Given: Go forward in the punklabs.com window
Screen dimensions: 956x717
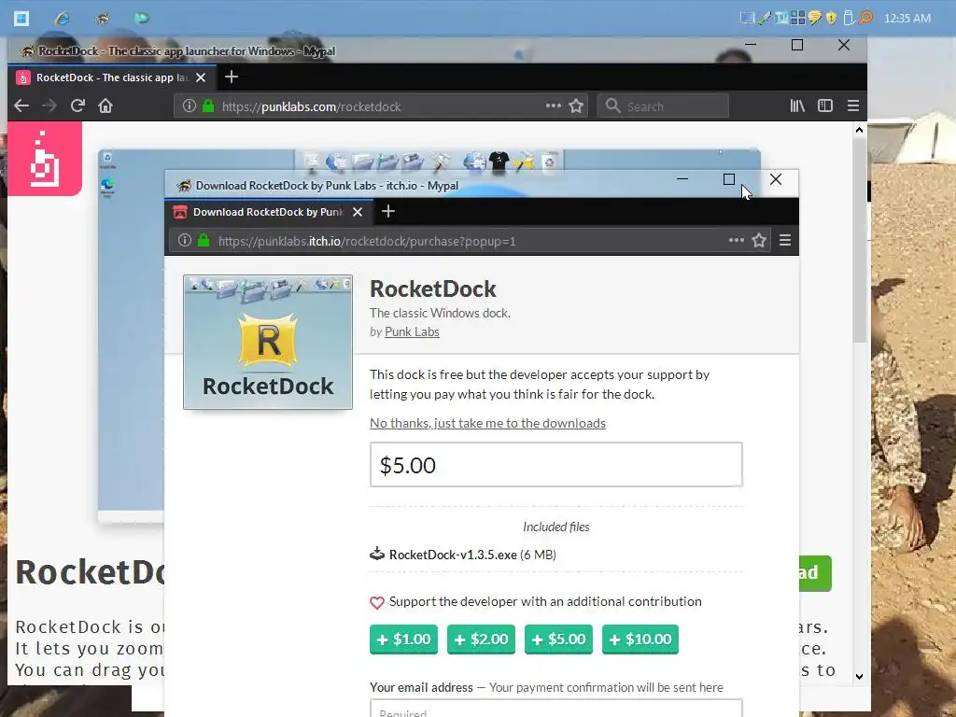Looking at the screenshot, I should point(49,106).
